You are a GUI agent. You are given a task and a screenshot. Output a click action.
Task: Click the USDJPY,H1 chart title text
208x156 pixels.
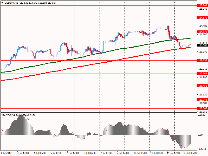pyautogui.click(x=11, y=3)
